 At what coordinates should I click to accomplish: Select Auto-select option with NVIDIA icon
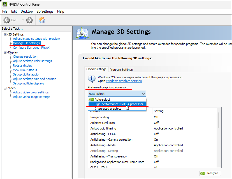pos(102,99)
